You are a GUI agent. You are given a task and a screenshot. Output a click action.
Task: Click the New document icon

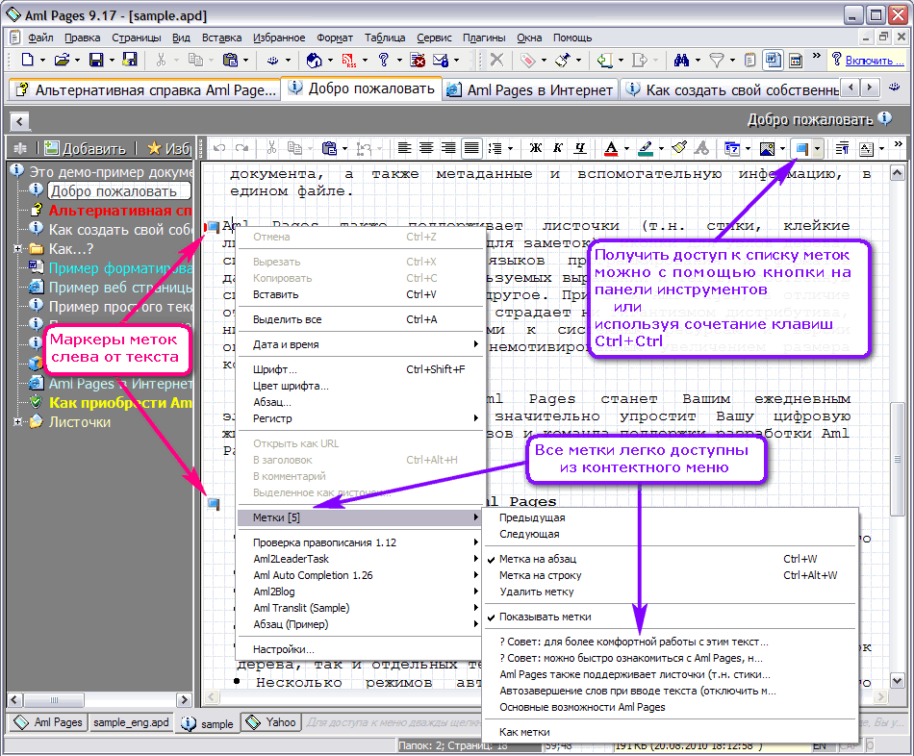pyautogui.click(x=27, y=60)
